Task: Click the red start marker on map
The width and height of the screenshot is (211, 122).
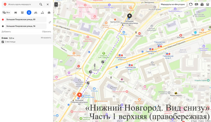Action: [79, 95]
